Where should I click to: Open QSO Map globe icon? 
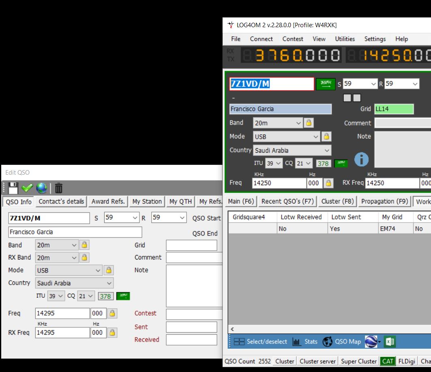pos(327,342)
